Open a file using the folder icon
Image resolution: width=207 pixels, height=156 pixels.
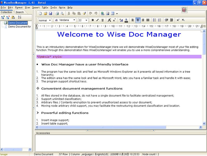point(46,13)
